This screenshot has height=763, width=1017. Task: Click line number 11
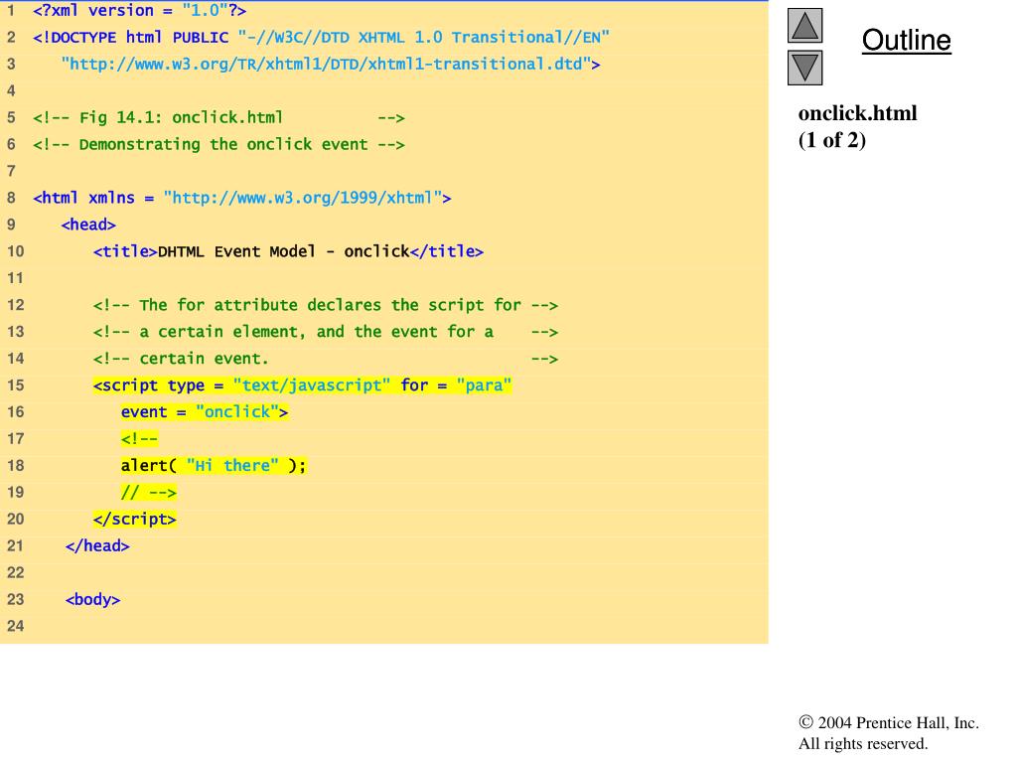click(x=16, y=278)
